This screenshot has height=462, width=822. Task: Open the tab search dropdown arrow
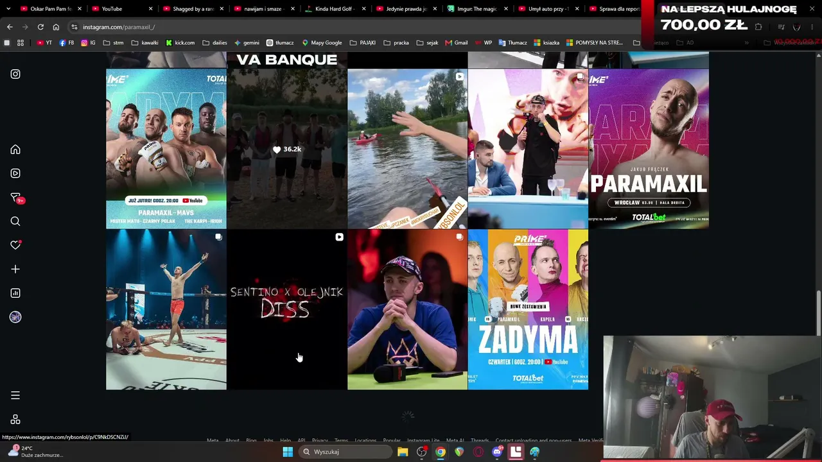[x=8, y=9]
